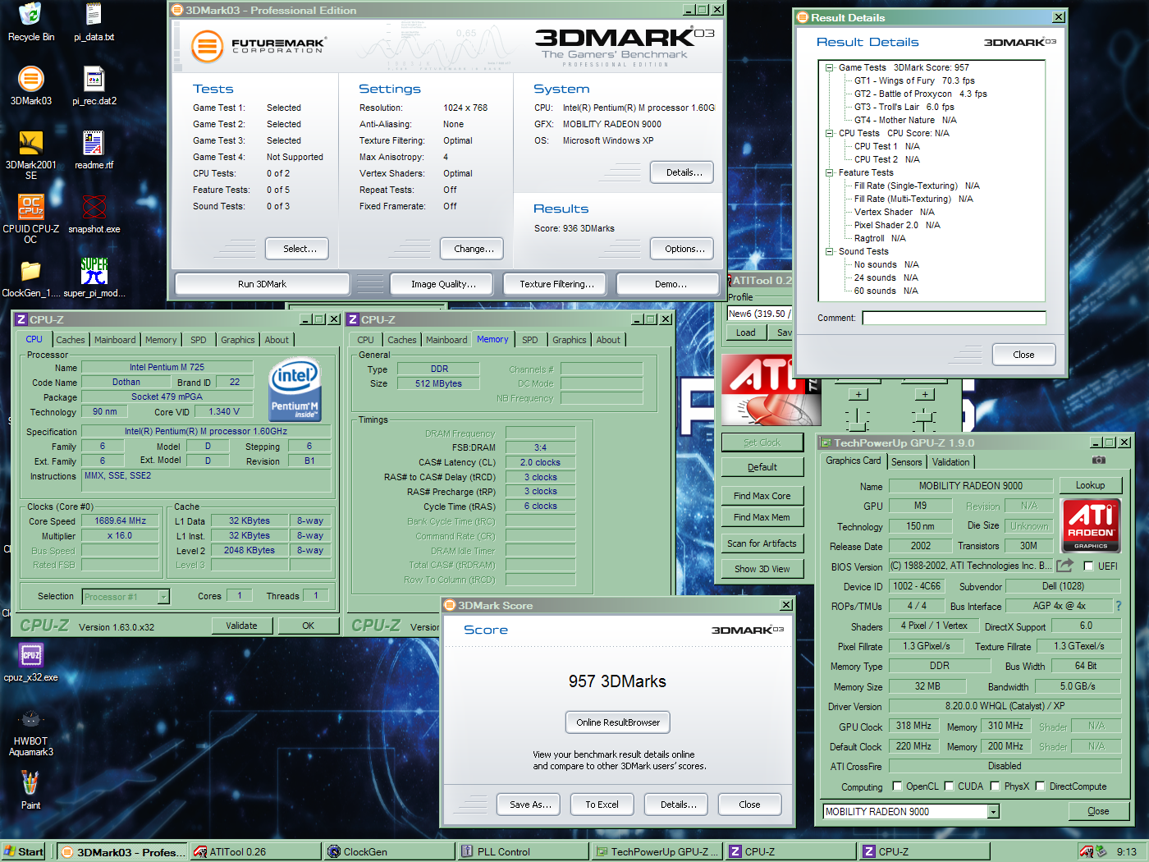Open the ATITool profile New6 dropdown
The height and width of the screenshot is (862, 1149).
(759, 314)
